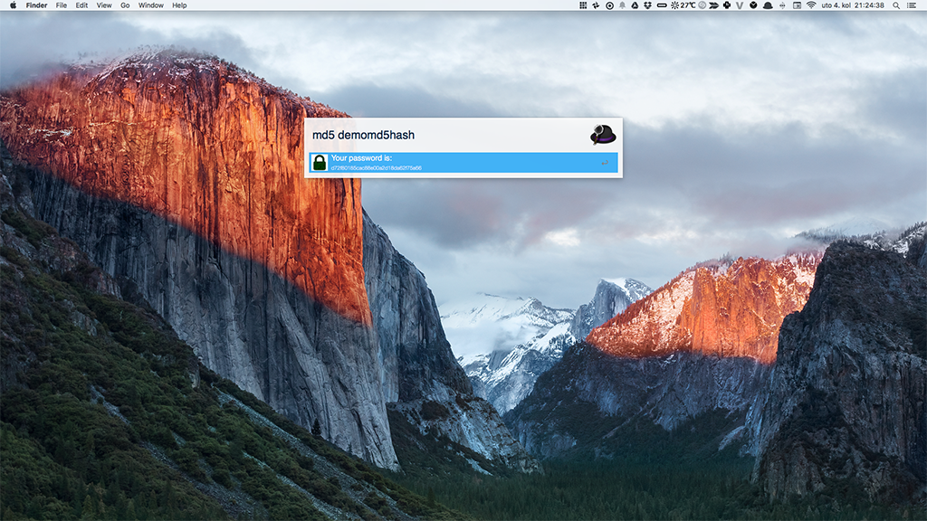Select the "Your password is:" result row
This screenshot has width=927, height=521.
tap(463, 163)
